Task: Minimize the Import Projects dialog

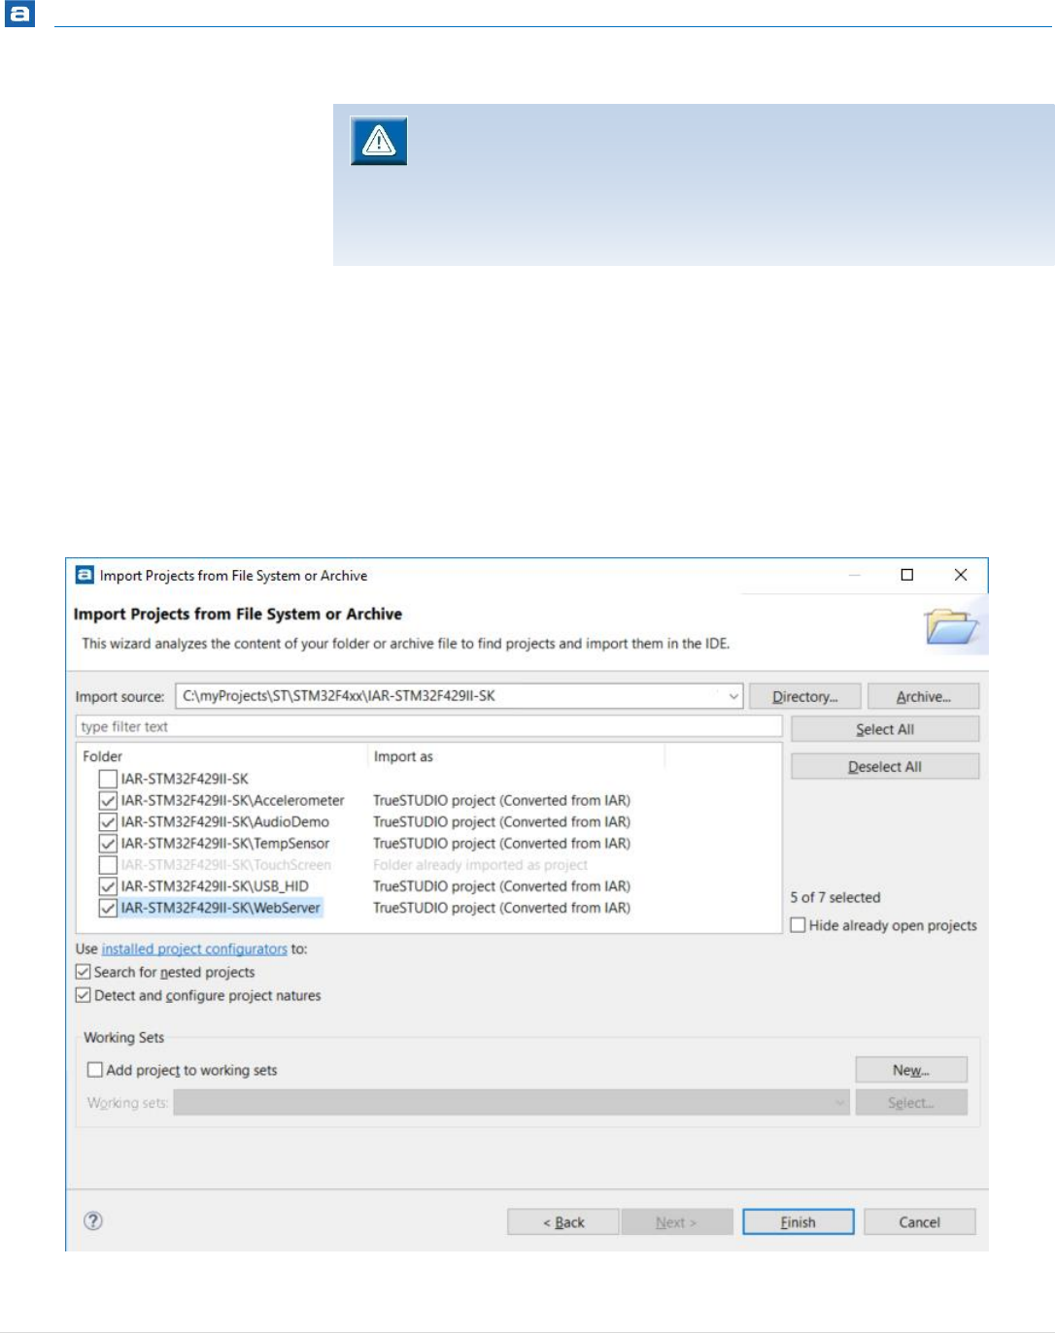Action: (x=855, y=575)
